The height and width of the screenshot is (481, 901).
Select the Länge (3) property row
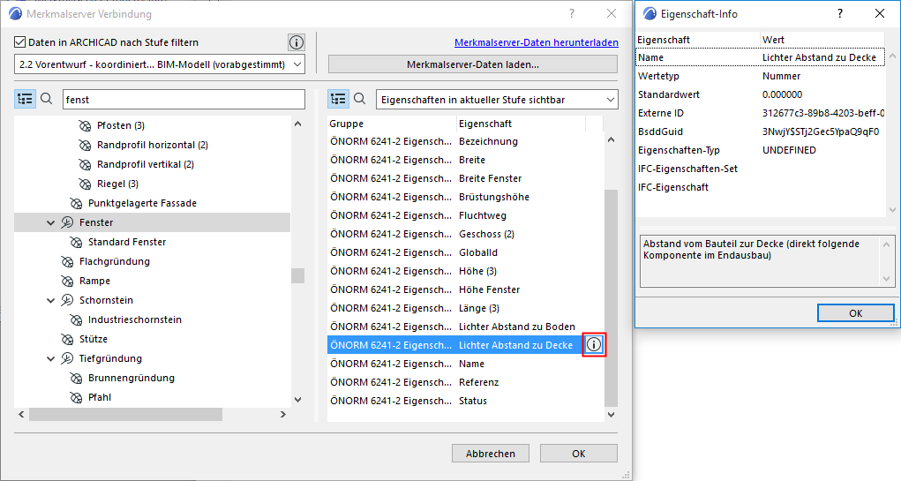point(465,308)
